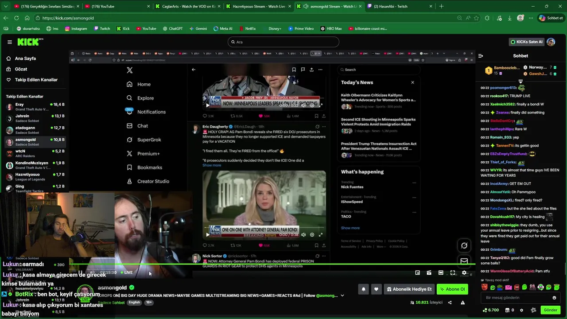Open Ana Sayfa in Kick sidebar

(x=25, y=58)
